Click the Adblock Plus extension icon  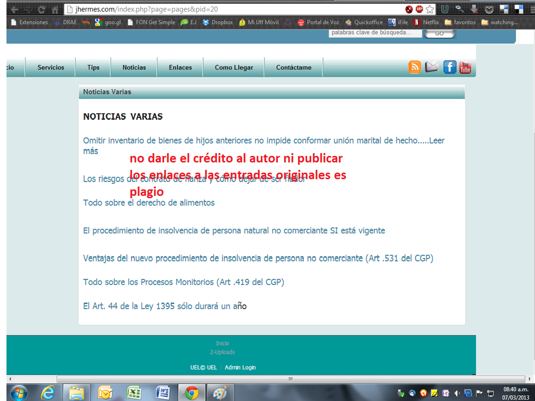click(x=419, y=9)
